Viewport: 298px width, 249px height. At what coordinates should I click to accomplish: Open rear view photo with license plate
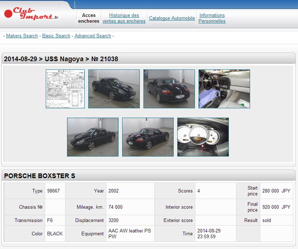coord(169,89)
